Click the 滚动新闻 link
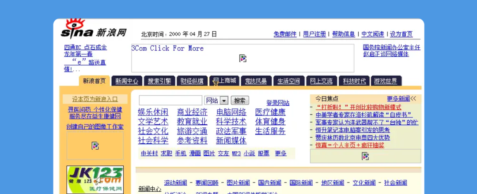Image resolution: width=477 pixels, height=194 pixels. [x=175, y=183]
